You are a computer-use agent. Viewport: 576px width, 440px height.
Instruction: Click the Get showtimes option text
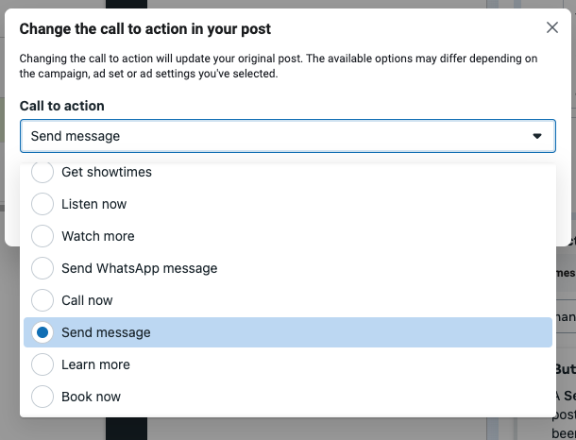coord(107,173)
